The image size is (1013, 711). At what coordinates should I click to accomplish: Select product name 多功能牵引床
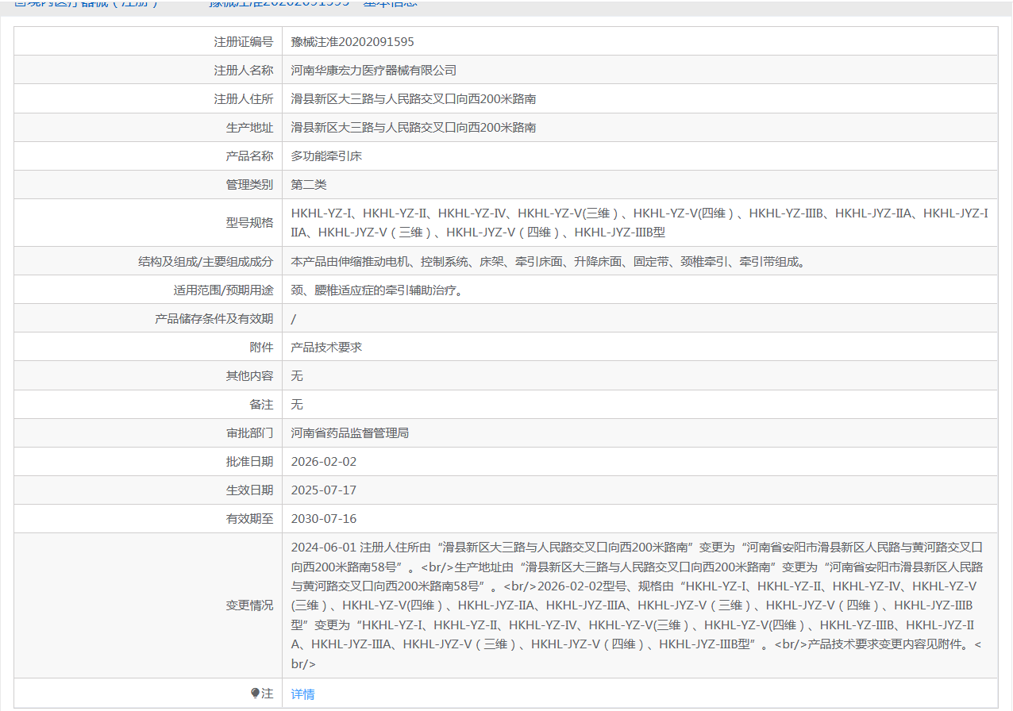326,156
